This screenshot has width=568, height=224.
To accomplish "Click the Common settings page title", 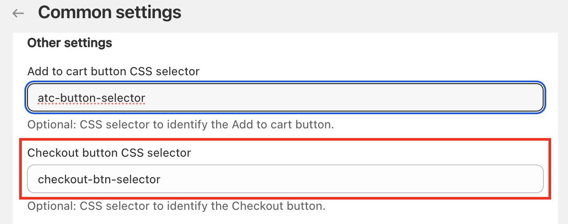I will (110, 12).
